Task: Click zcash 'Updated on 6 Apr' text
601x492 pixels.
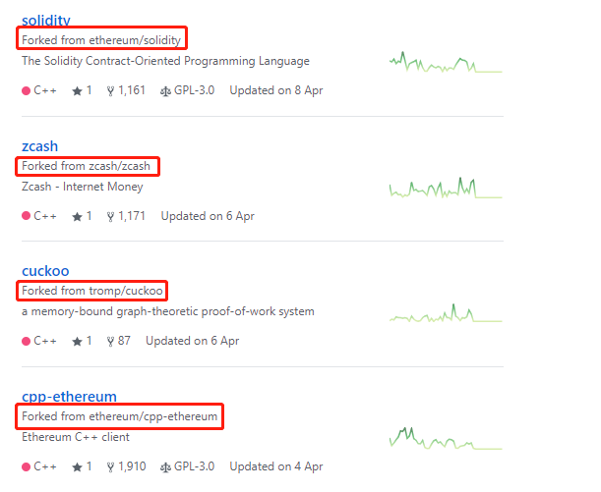Action: click(208, 216)
